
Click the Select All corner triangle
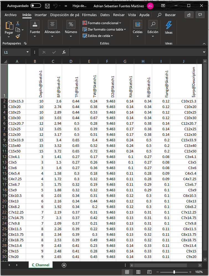[5, 61]
